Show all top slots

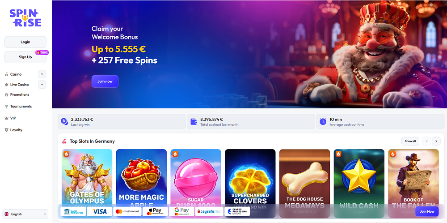pos(410,141)
